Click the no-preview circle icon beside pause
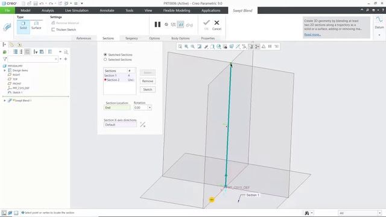 [166, 25]
